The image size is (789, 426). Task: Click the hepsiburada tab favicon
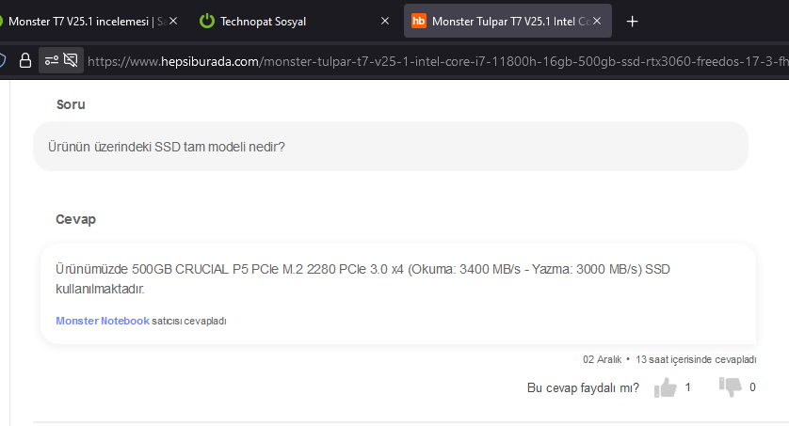419,21
